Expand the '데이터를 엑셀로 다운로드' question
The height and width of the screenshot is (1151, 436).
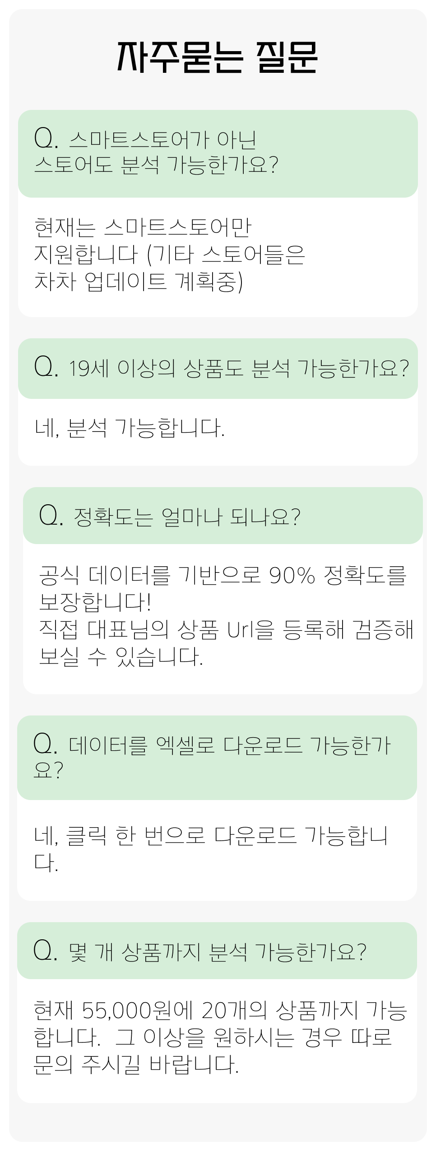point(229,746)
